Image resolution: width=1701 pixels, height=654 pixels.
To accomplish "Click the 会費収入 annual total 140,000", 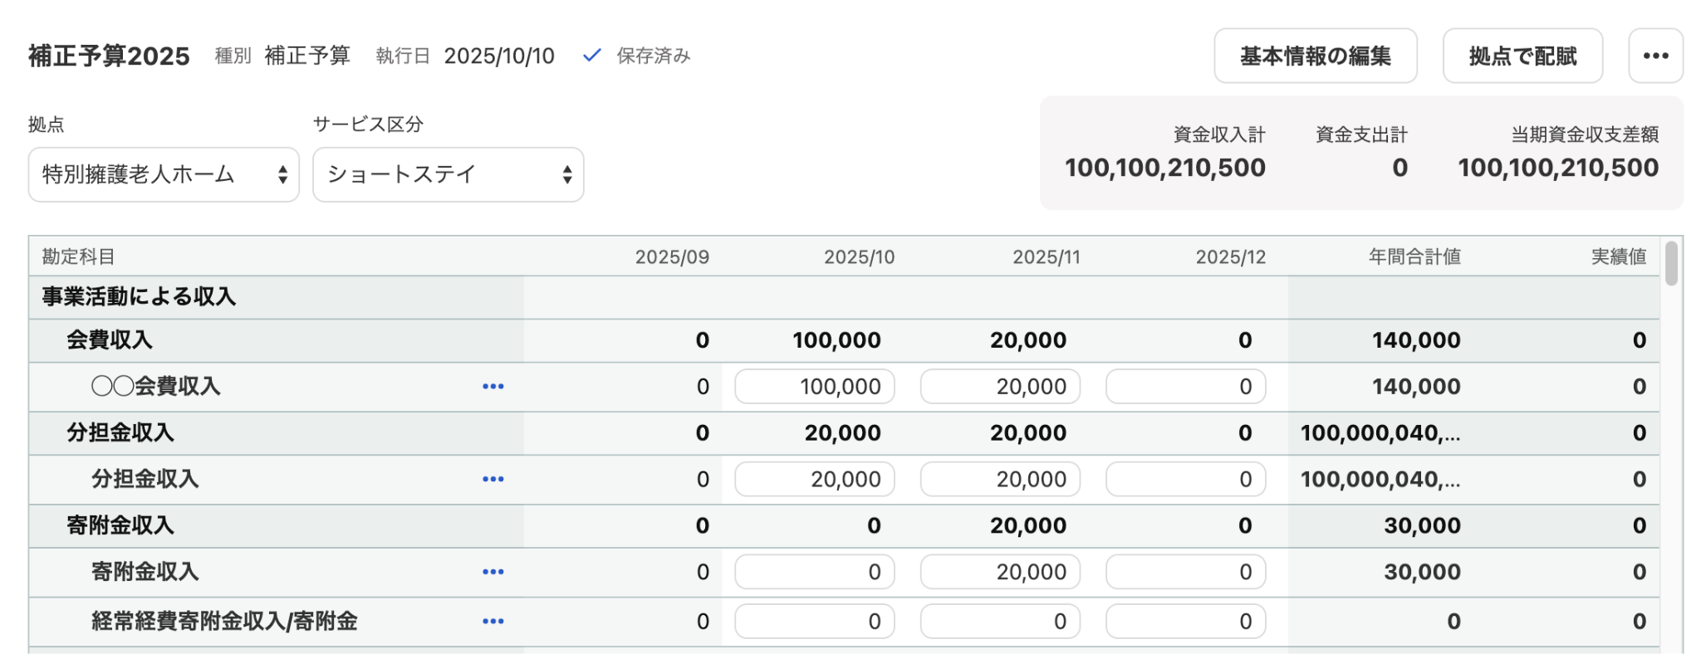I will pos(1416,340).
